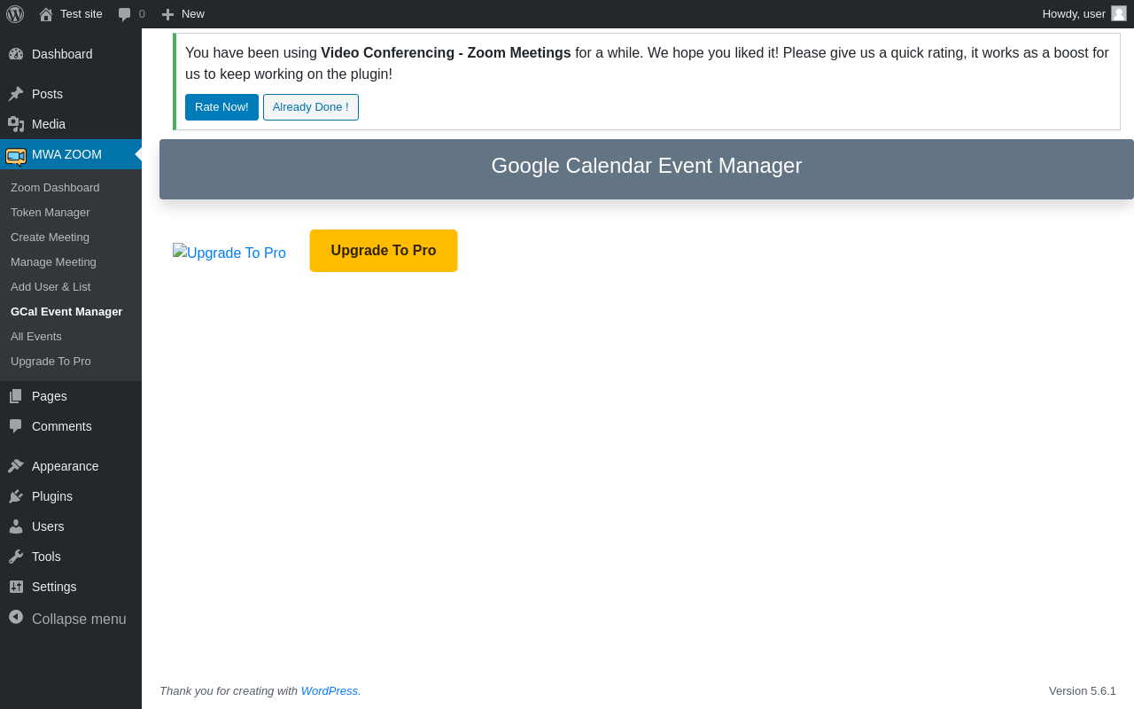1134x709 pixels.
Task: Click the Collapse menu text
Action: 79,619
